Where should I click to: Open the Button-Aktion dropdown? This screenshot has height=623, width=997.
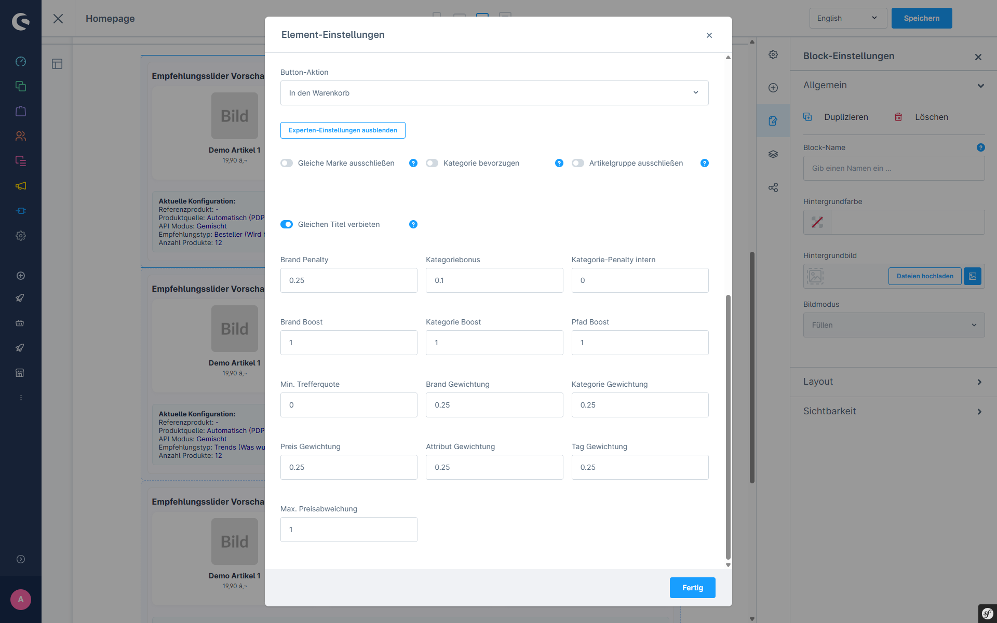494,93
